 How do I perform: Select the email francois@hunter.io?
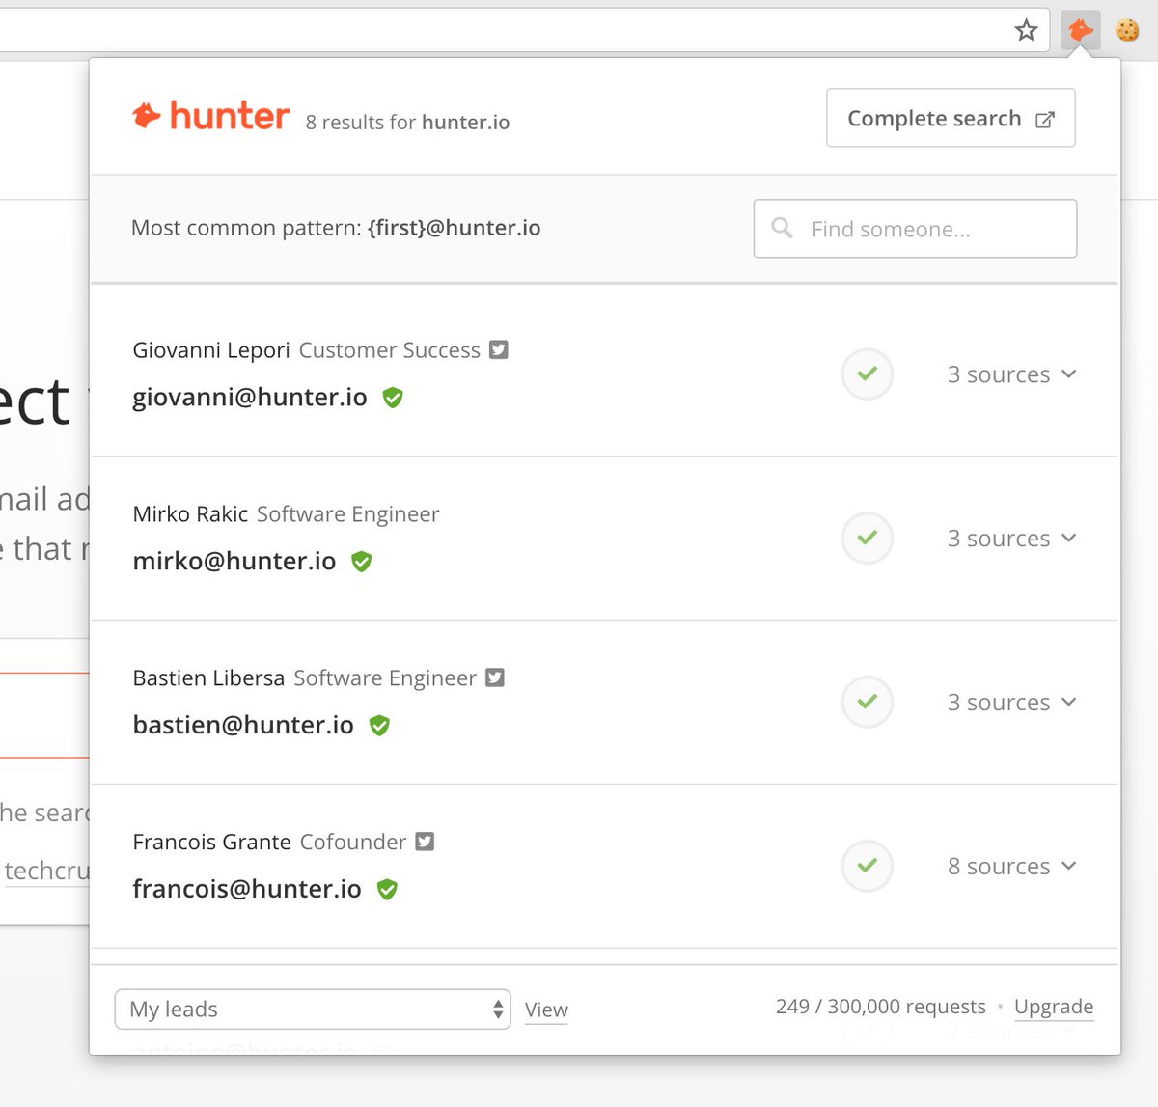click(x=247, y=889)
